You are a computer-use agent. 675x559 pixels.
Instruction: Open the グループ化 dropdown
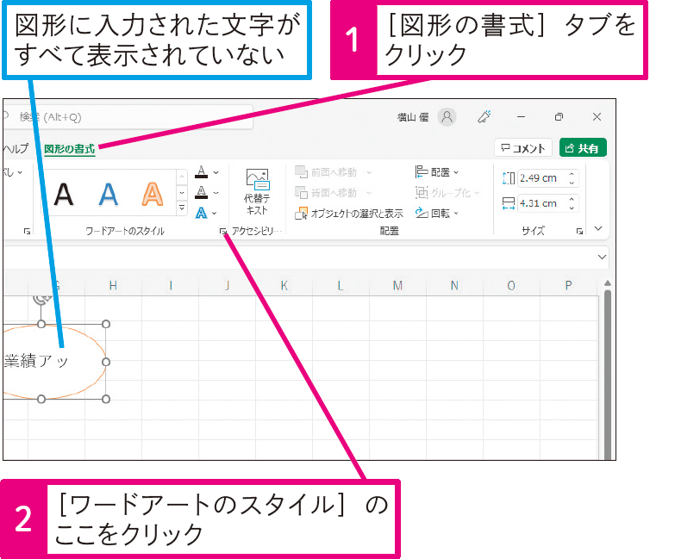(447, 193)
